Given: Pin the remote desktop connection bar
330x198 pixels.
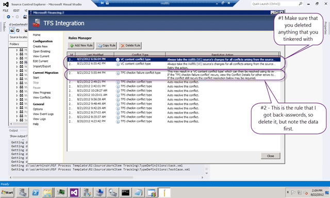Looking at the screenshot, I should 102,3.
